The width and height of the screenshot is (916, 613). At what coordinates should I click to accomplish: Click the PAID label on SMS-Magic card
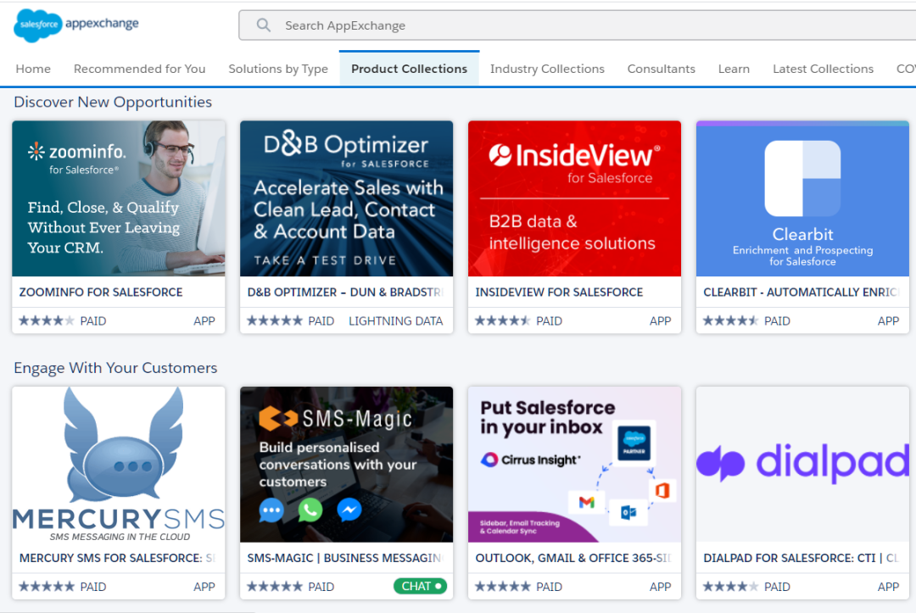coord(321,586)
